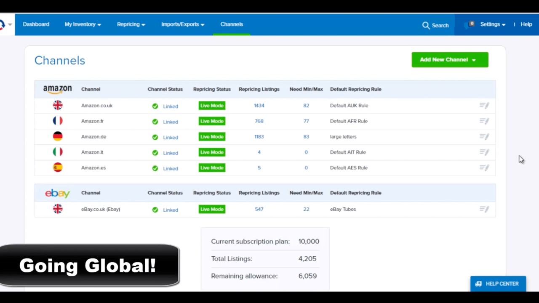Click green check icon for Amazon.co.uk
Screen dimensions: 539x303
155,106
